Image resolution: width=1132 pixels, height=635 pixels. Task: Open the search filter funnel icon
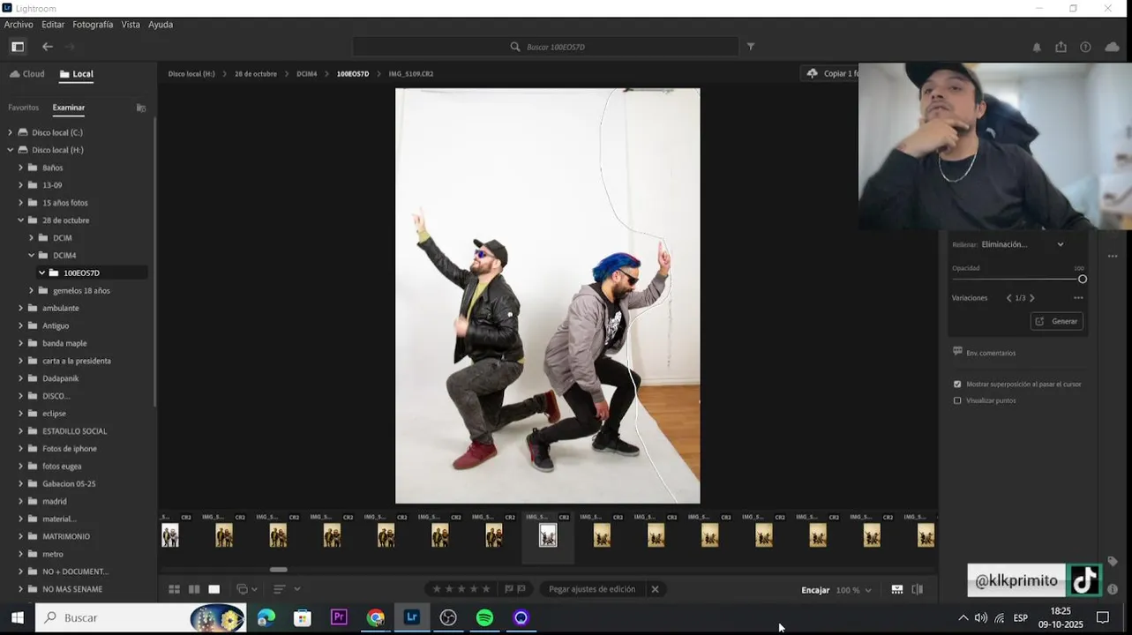click(x=751, y=47)
